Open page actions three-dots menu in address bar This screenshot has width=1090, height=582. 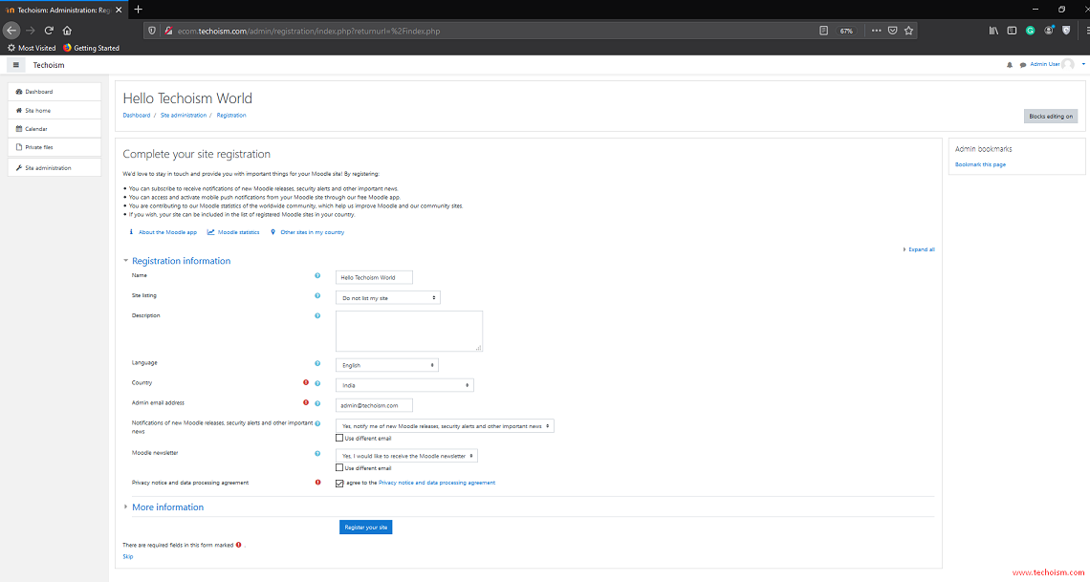[877, 31]
